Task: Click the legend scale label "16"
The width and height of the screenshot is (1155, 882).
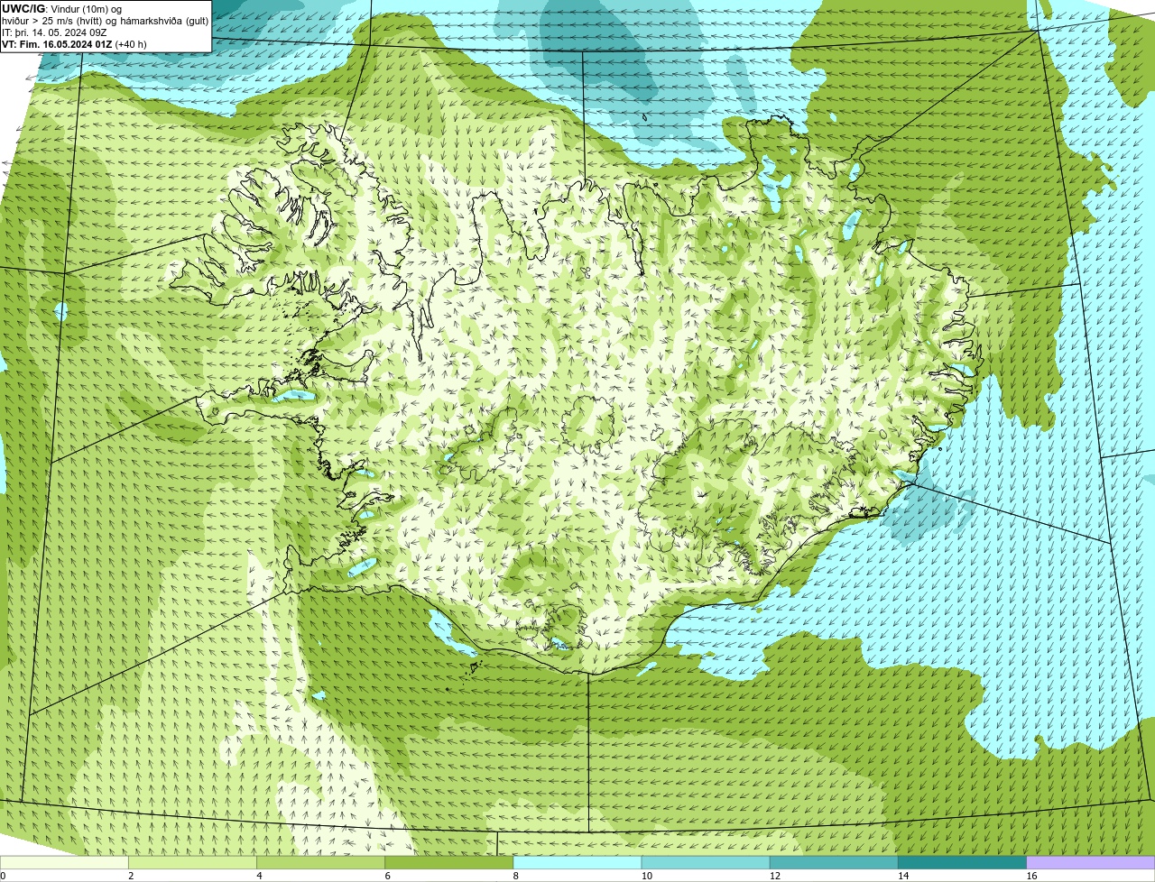Action: click(1031, 876)
